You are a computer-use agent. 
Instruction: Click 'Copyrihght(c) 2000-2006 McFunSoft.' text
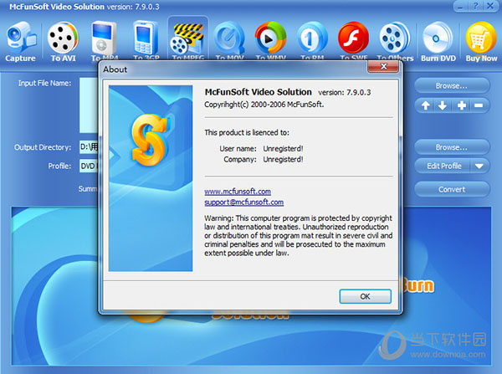click(x=264, y=105)
